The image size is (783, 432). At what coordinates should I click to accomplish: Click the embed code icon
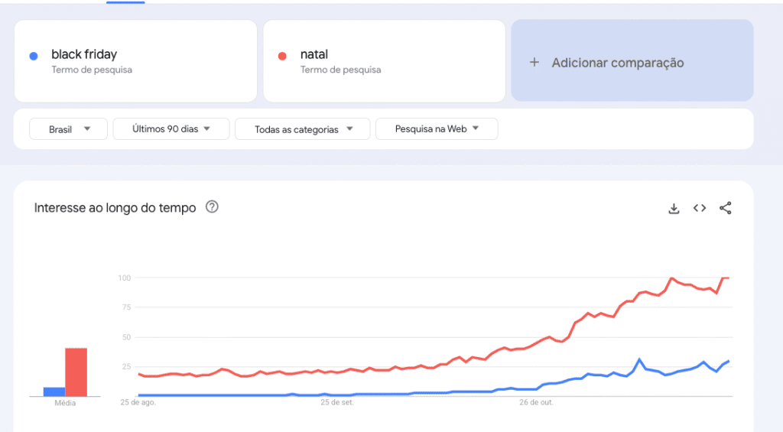700,208
